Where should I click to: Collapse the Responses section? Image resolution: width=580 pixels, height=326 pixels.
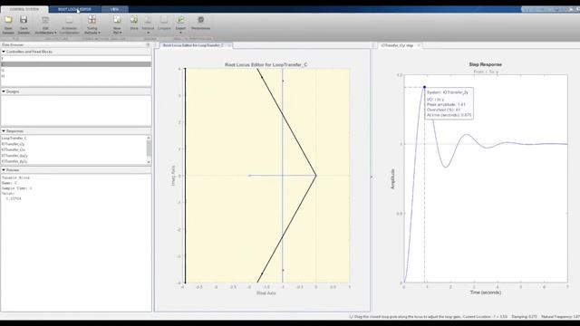point(4,130)
